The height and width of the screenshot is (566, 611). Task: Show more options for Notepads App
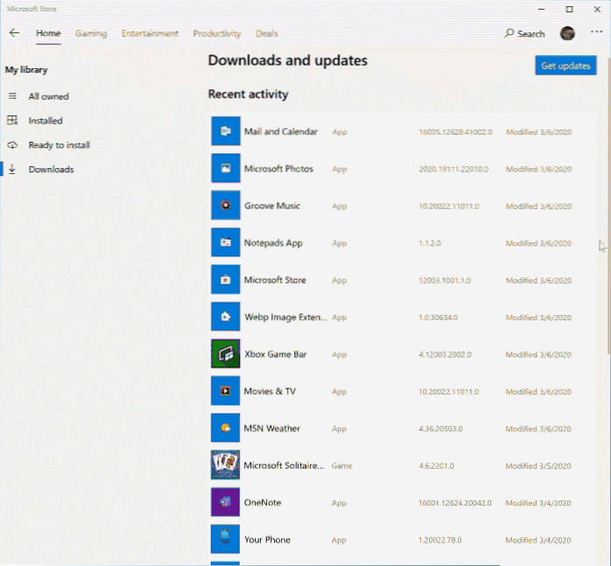(586, 243)
